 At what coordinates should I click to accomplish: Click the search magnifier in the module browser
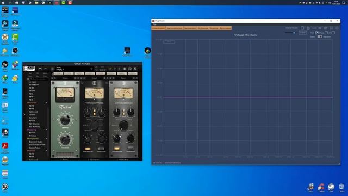click(32, 79)
